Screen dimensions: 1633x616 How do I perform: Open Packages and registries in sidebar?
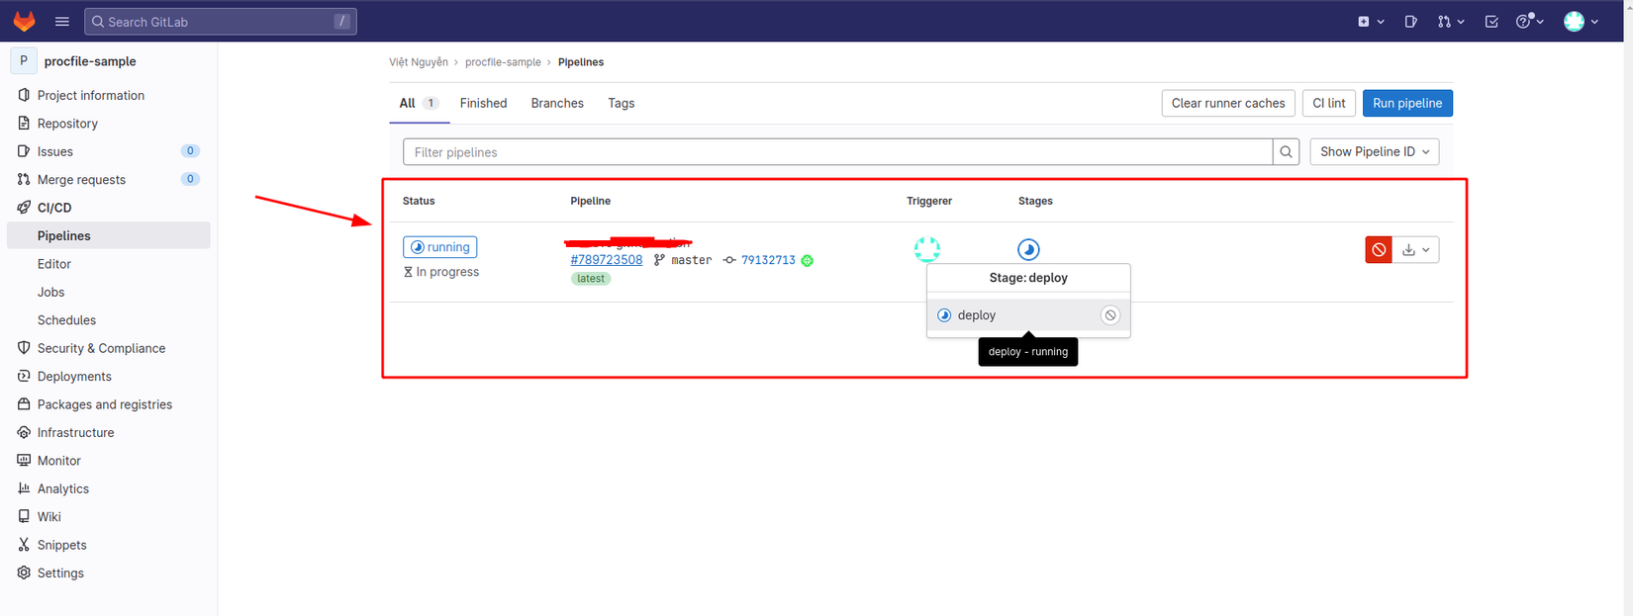tap(105, 404)
